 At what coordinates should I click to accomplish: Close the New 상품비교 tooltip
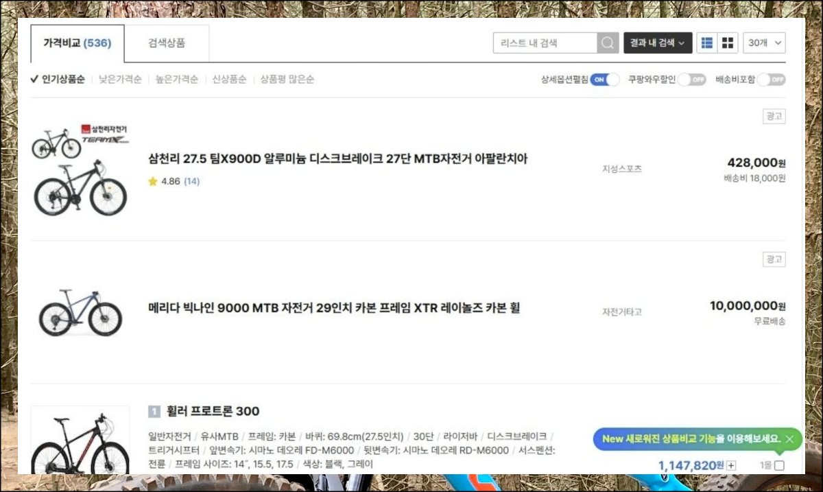point(789,438)
